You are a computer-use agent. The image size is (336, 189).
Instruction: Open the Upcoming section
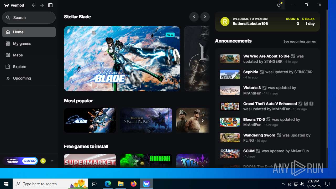click(29, 78)
